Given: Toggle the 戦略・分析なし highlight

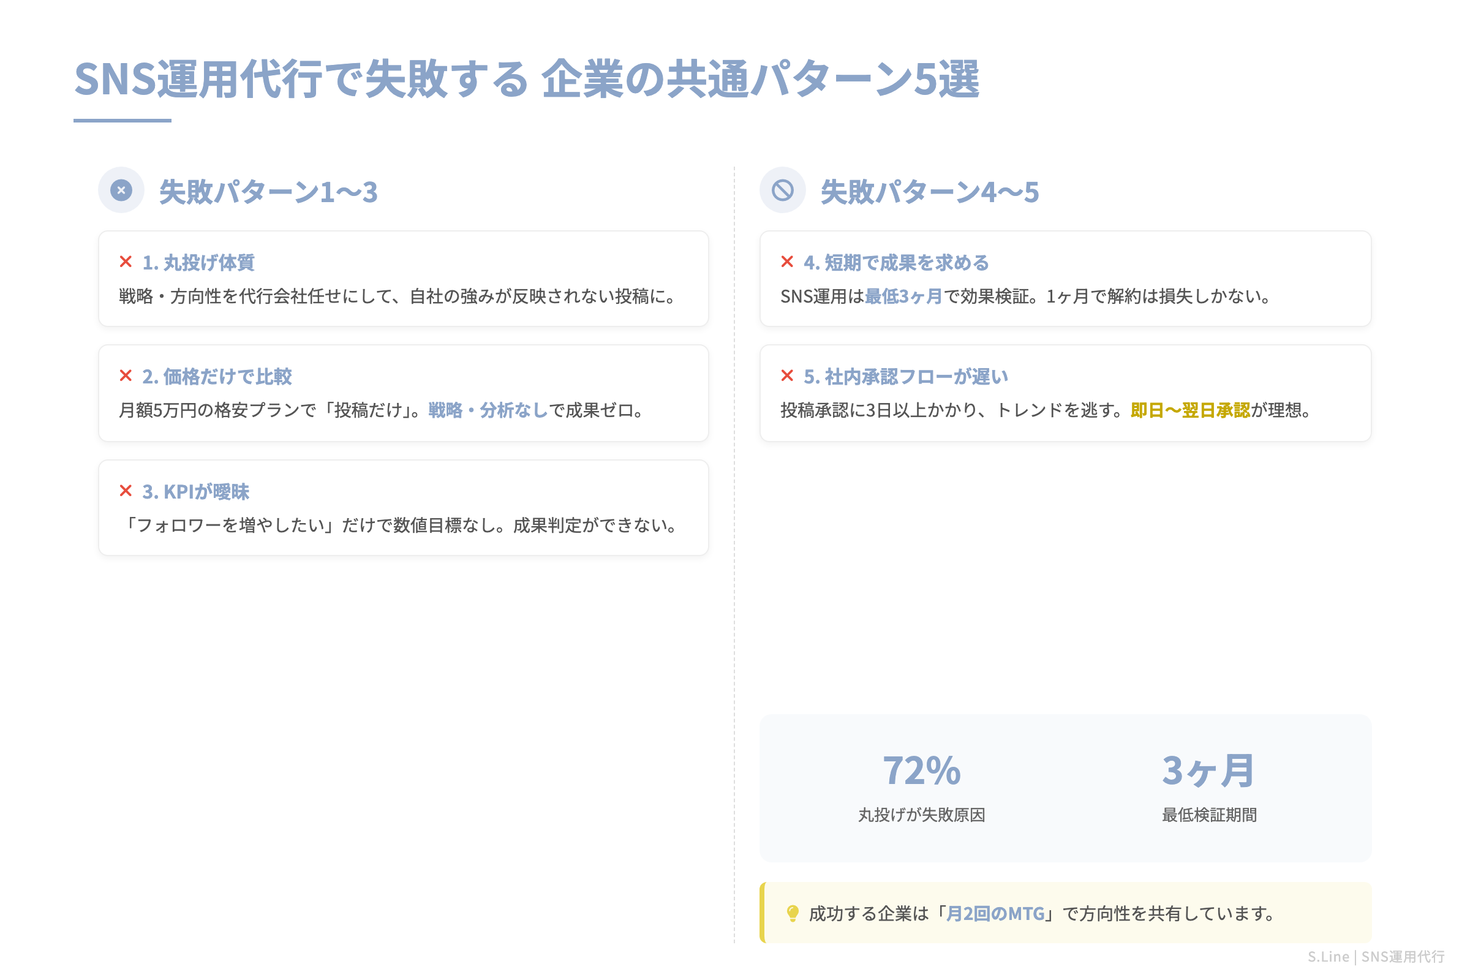Looking at the screenshot, I should [x=486, y=411].
